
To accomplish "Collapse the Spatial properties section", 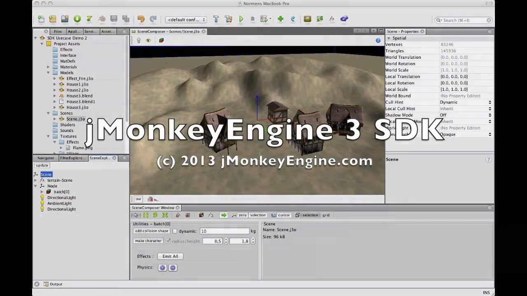I will tap(389, 38).
